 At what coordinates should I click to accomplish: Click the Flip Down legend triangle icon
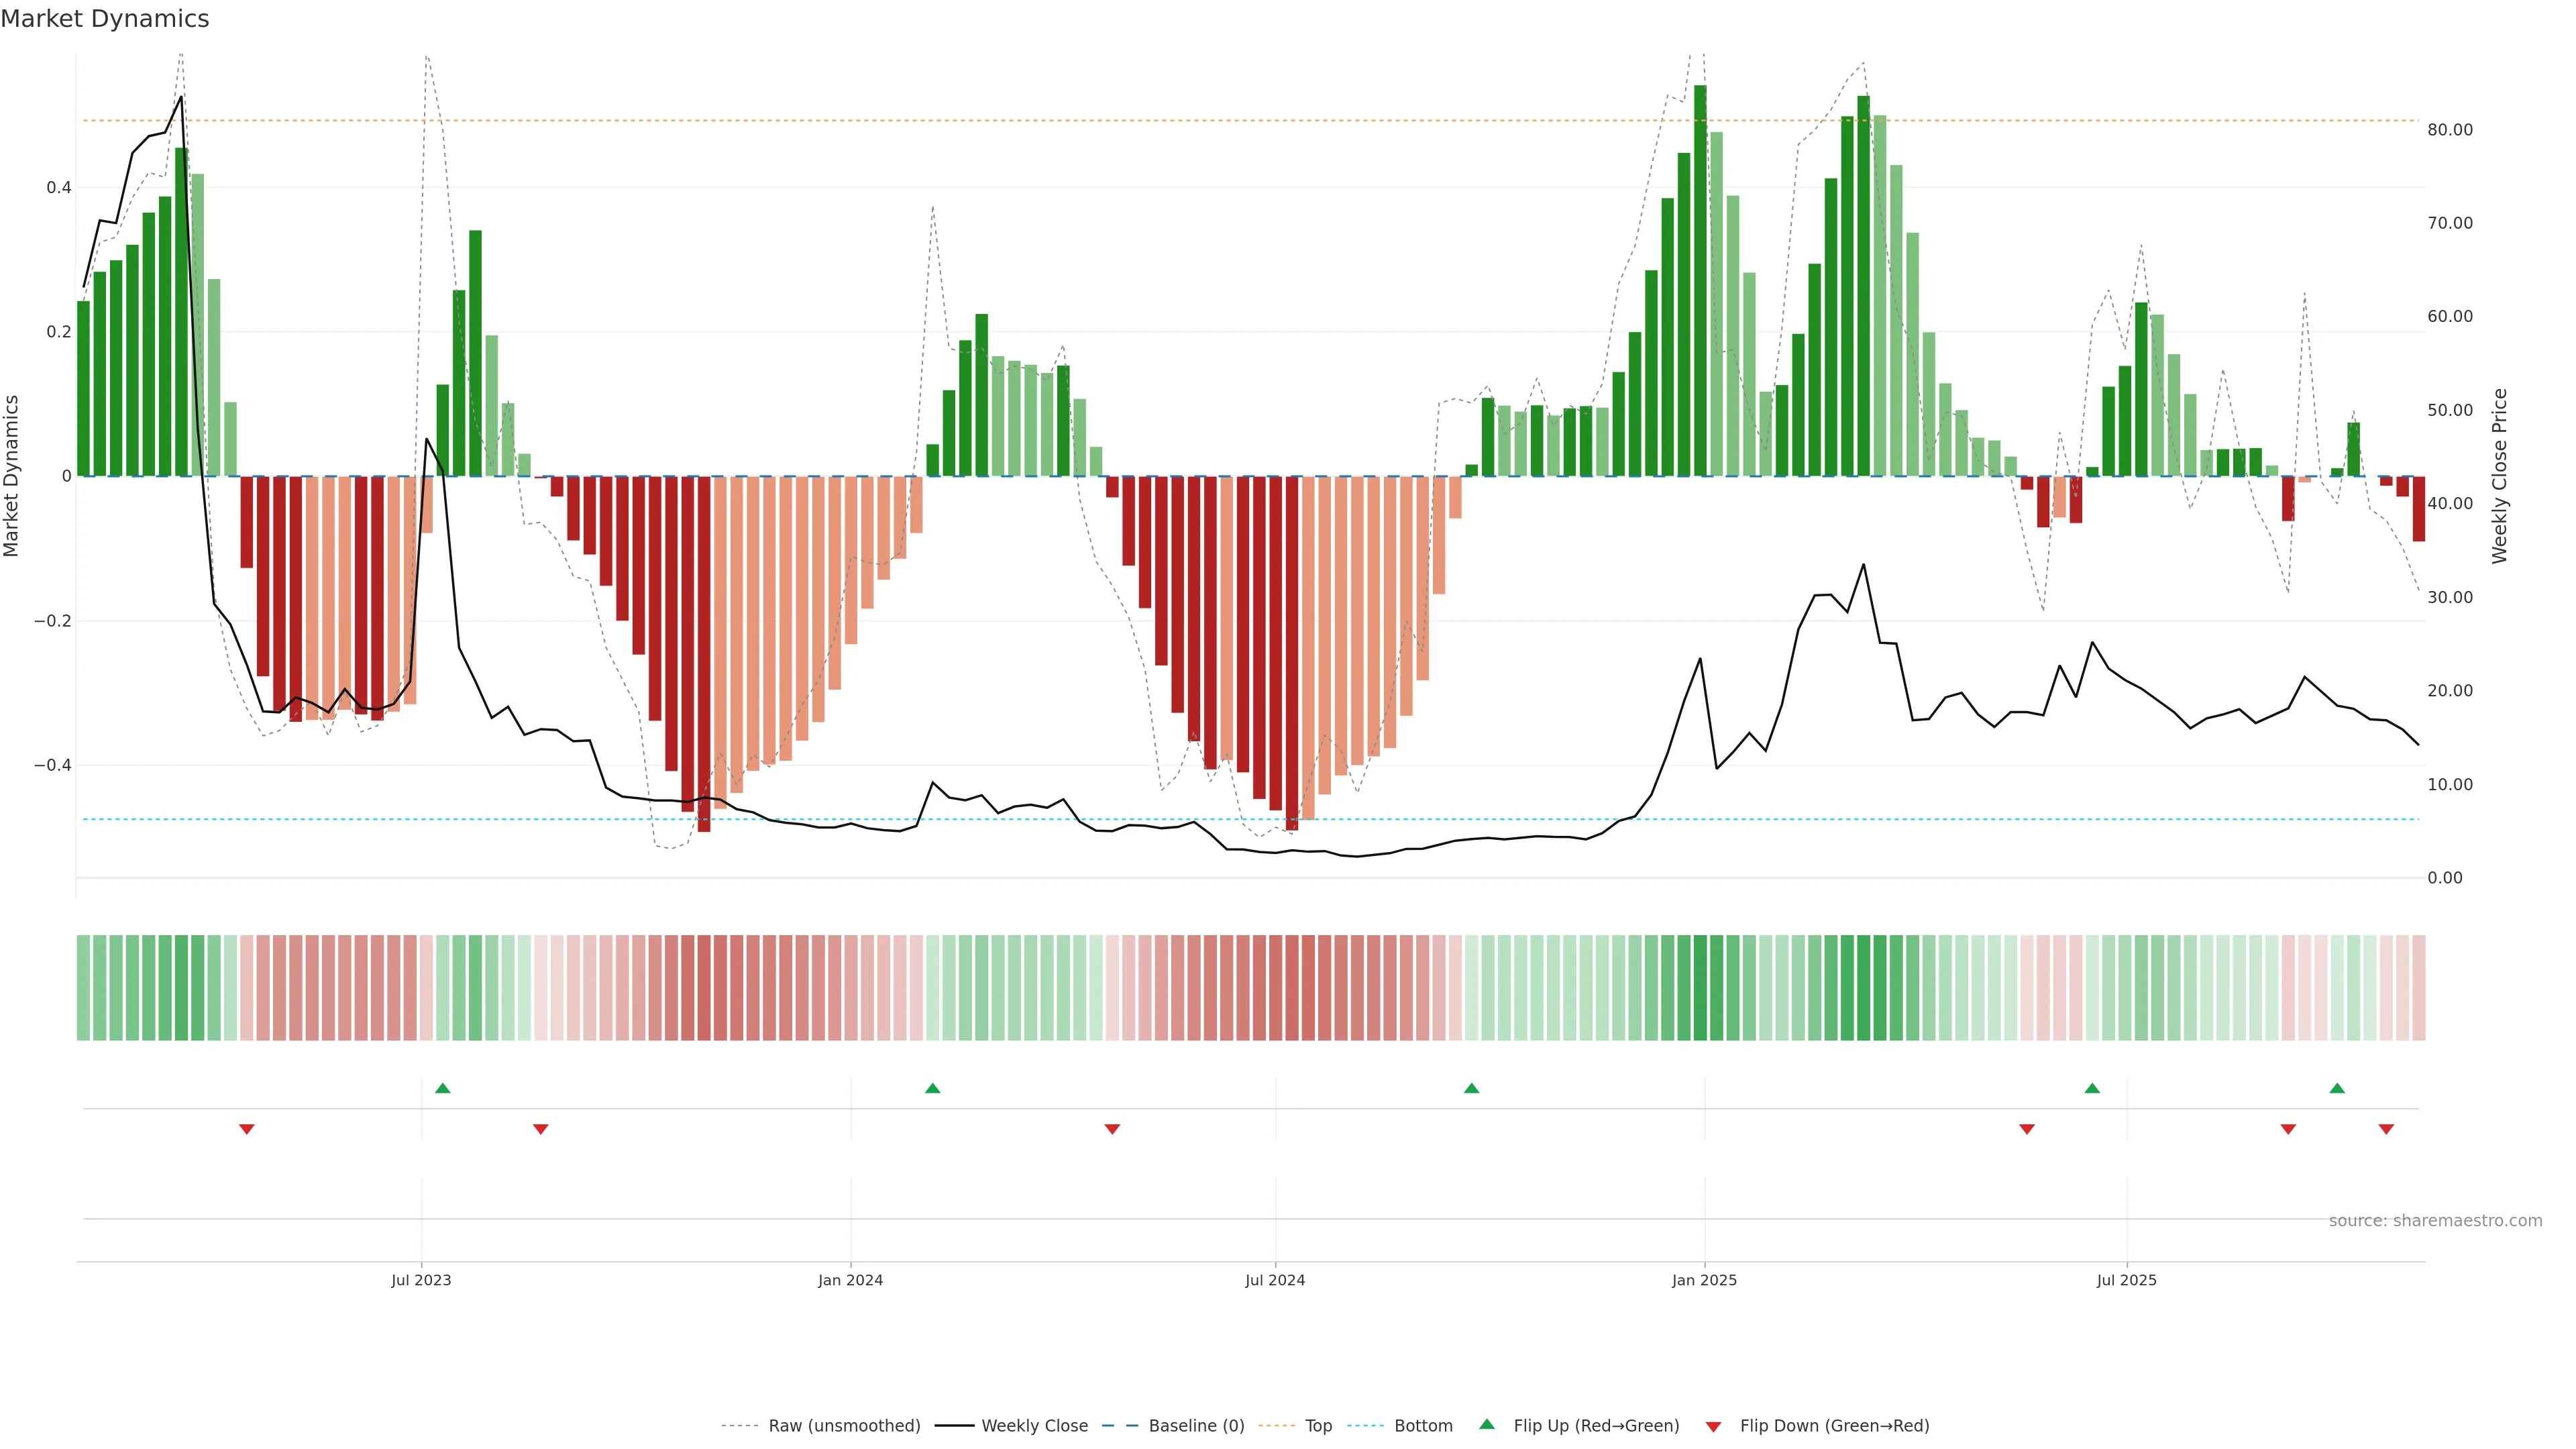coord(1713,1427)
